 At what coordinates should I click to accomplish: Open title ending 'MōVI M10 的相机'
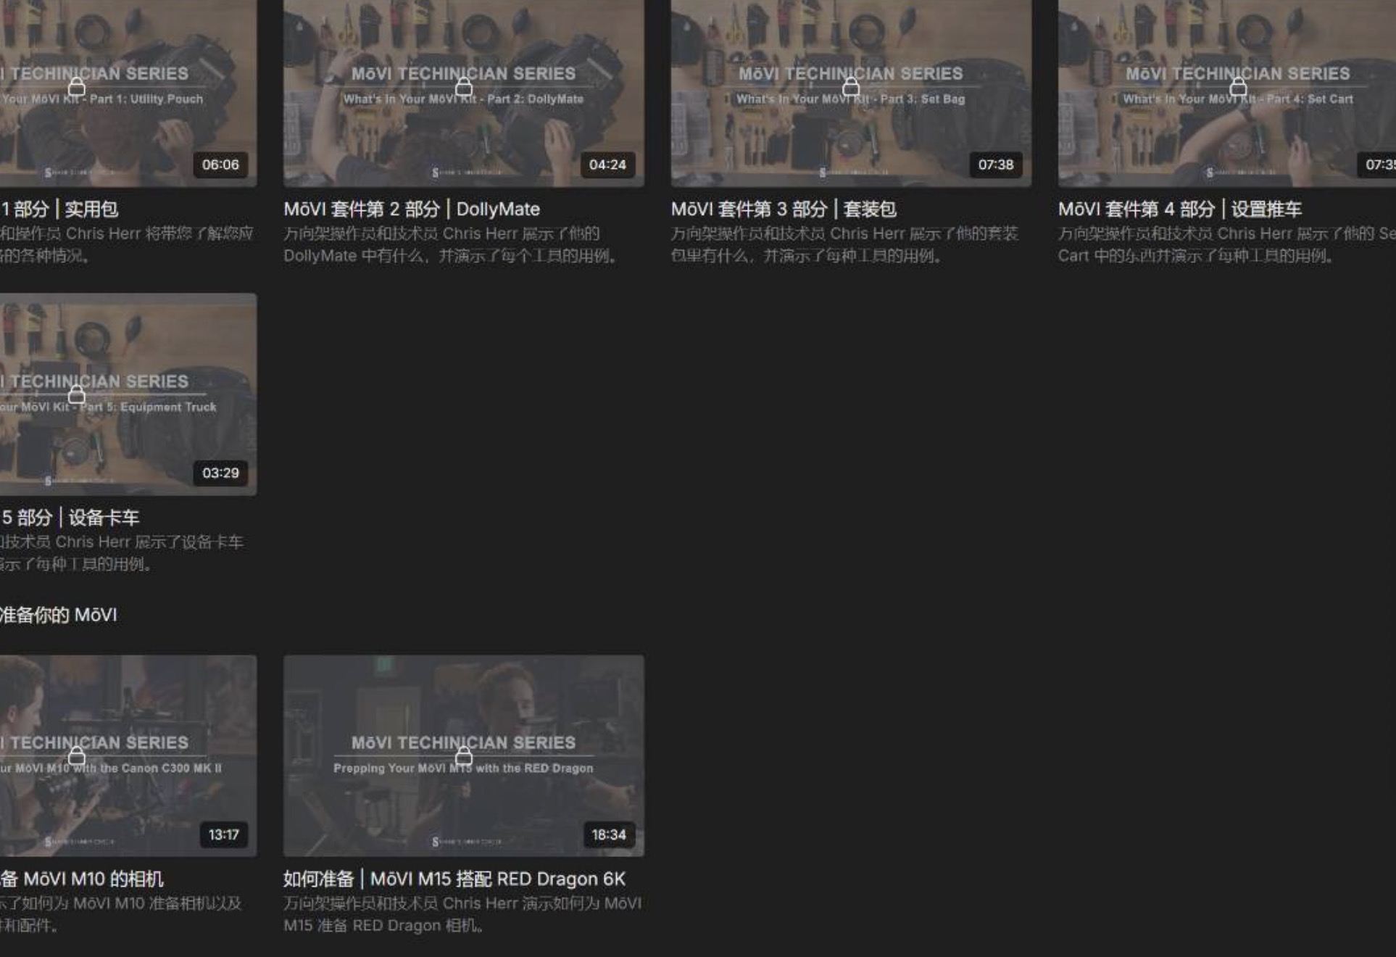point(82,879)
